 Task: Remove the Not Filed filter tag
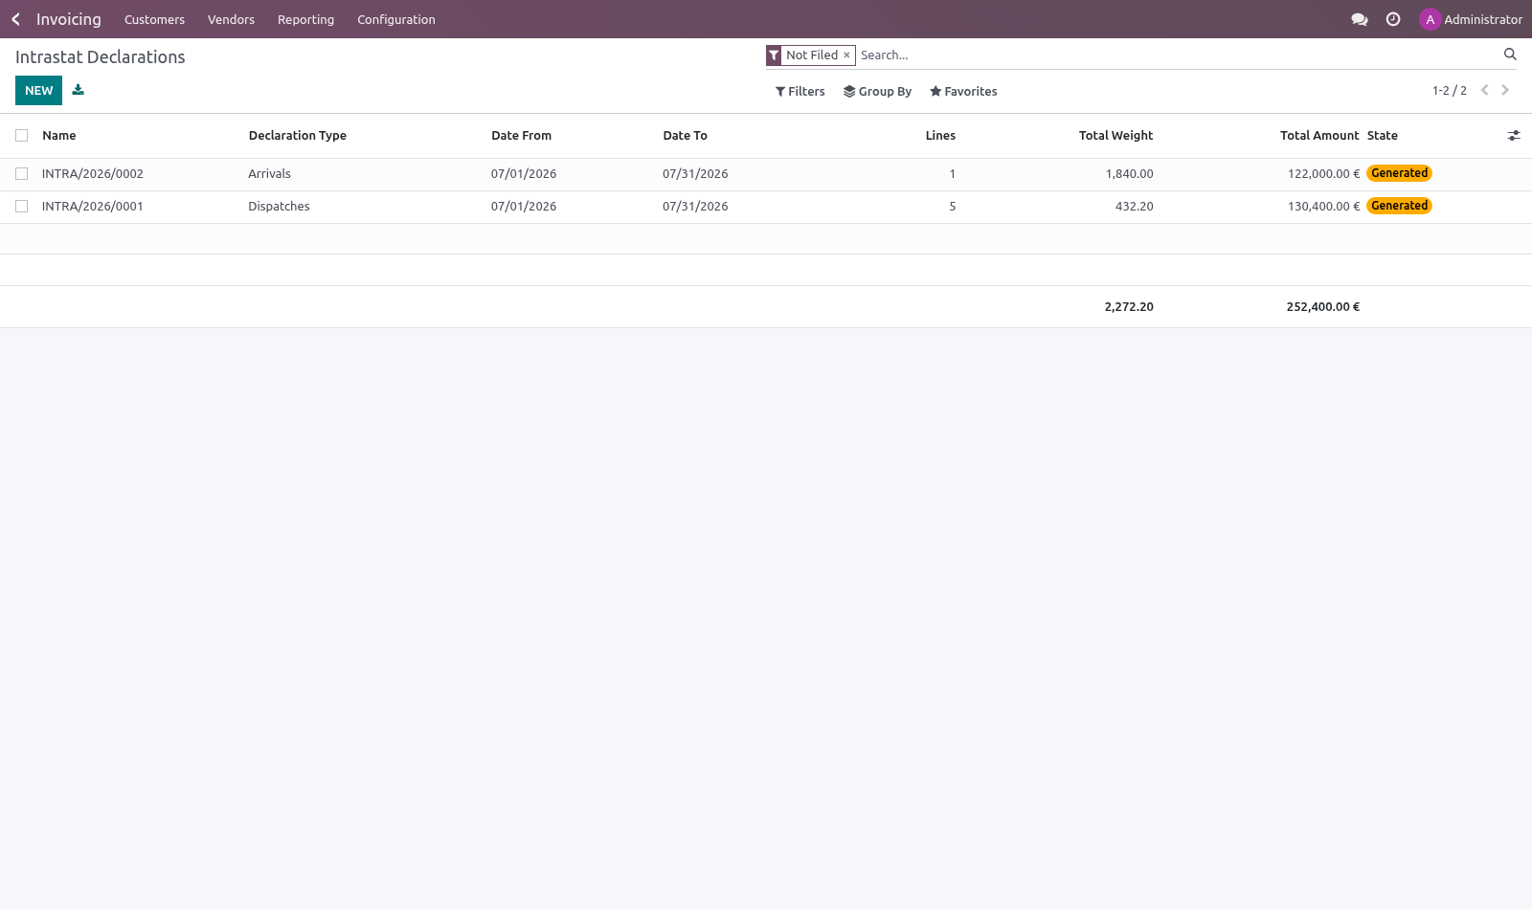tap(846, 55)
